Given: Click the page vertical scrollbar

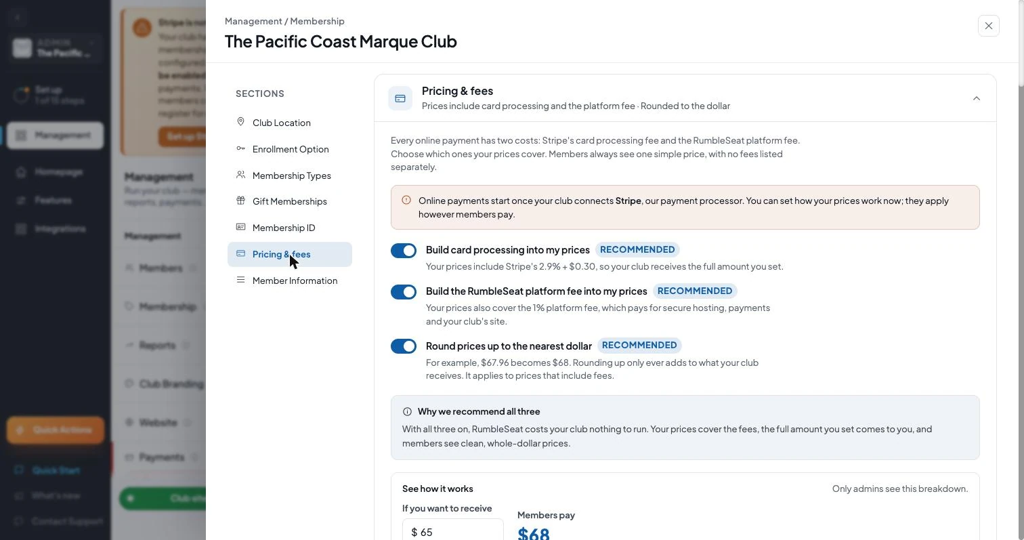Looking at the screenshot, I should coord(1021,44).
